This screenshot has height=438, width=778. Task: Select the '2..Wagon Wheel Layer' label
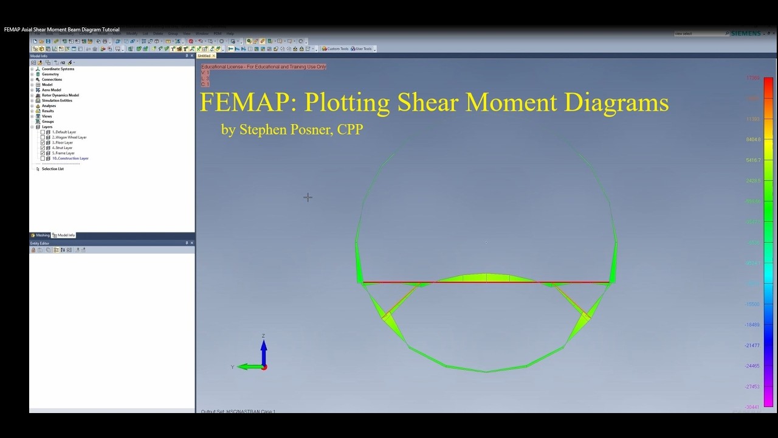(69, 137)
